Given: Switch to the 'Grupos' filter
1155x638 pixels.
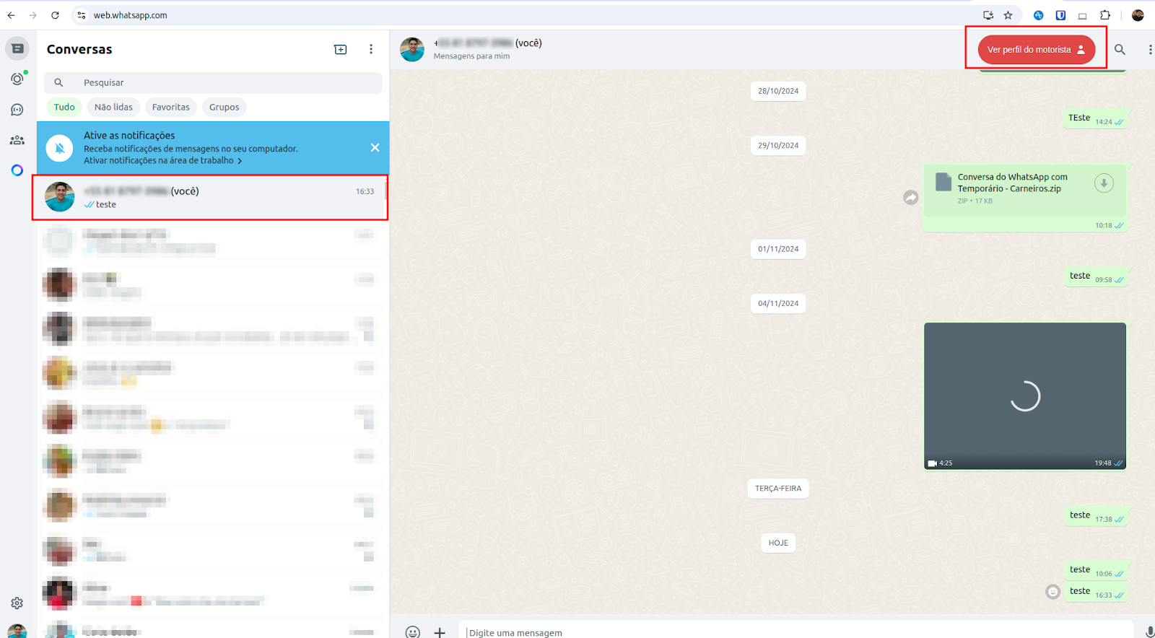Looking at the screenshot, I should pos(224,107).
